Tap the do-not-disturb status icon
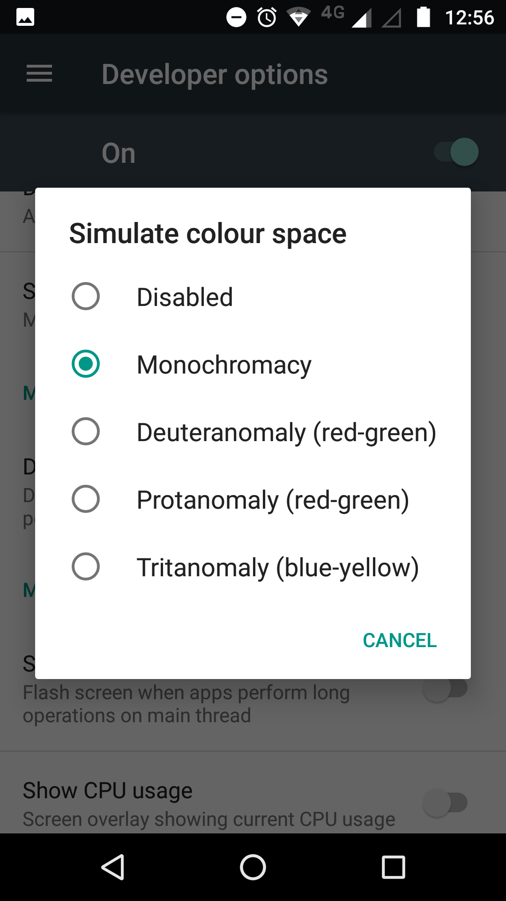Viewport: 506px width, 901px height. [237, 17]
